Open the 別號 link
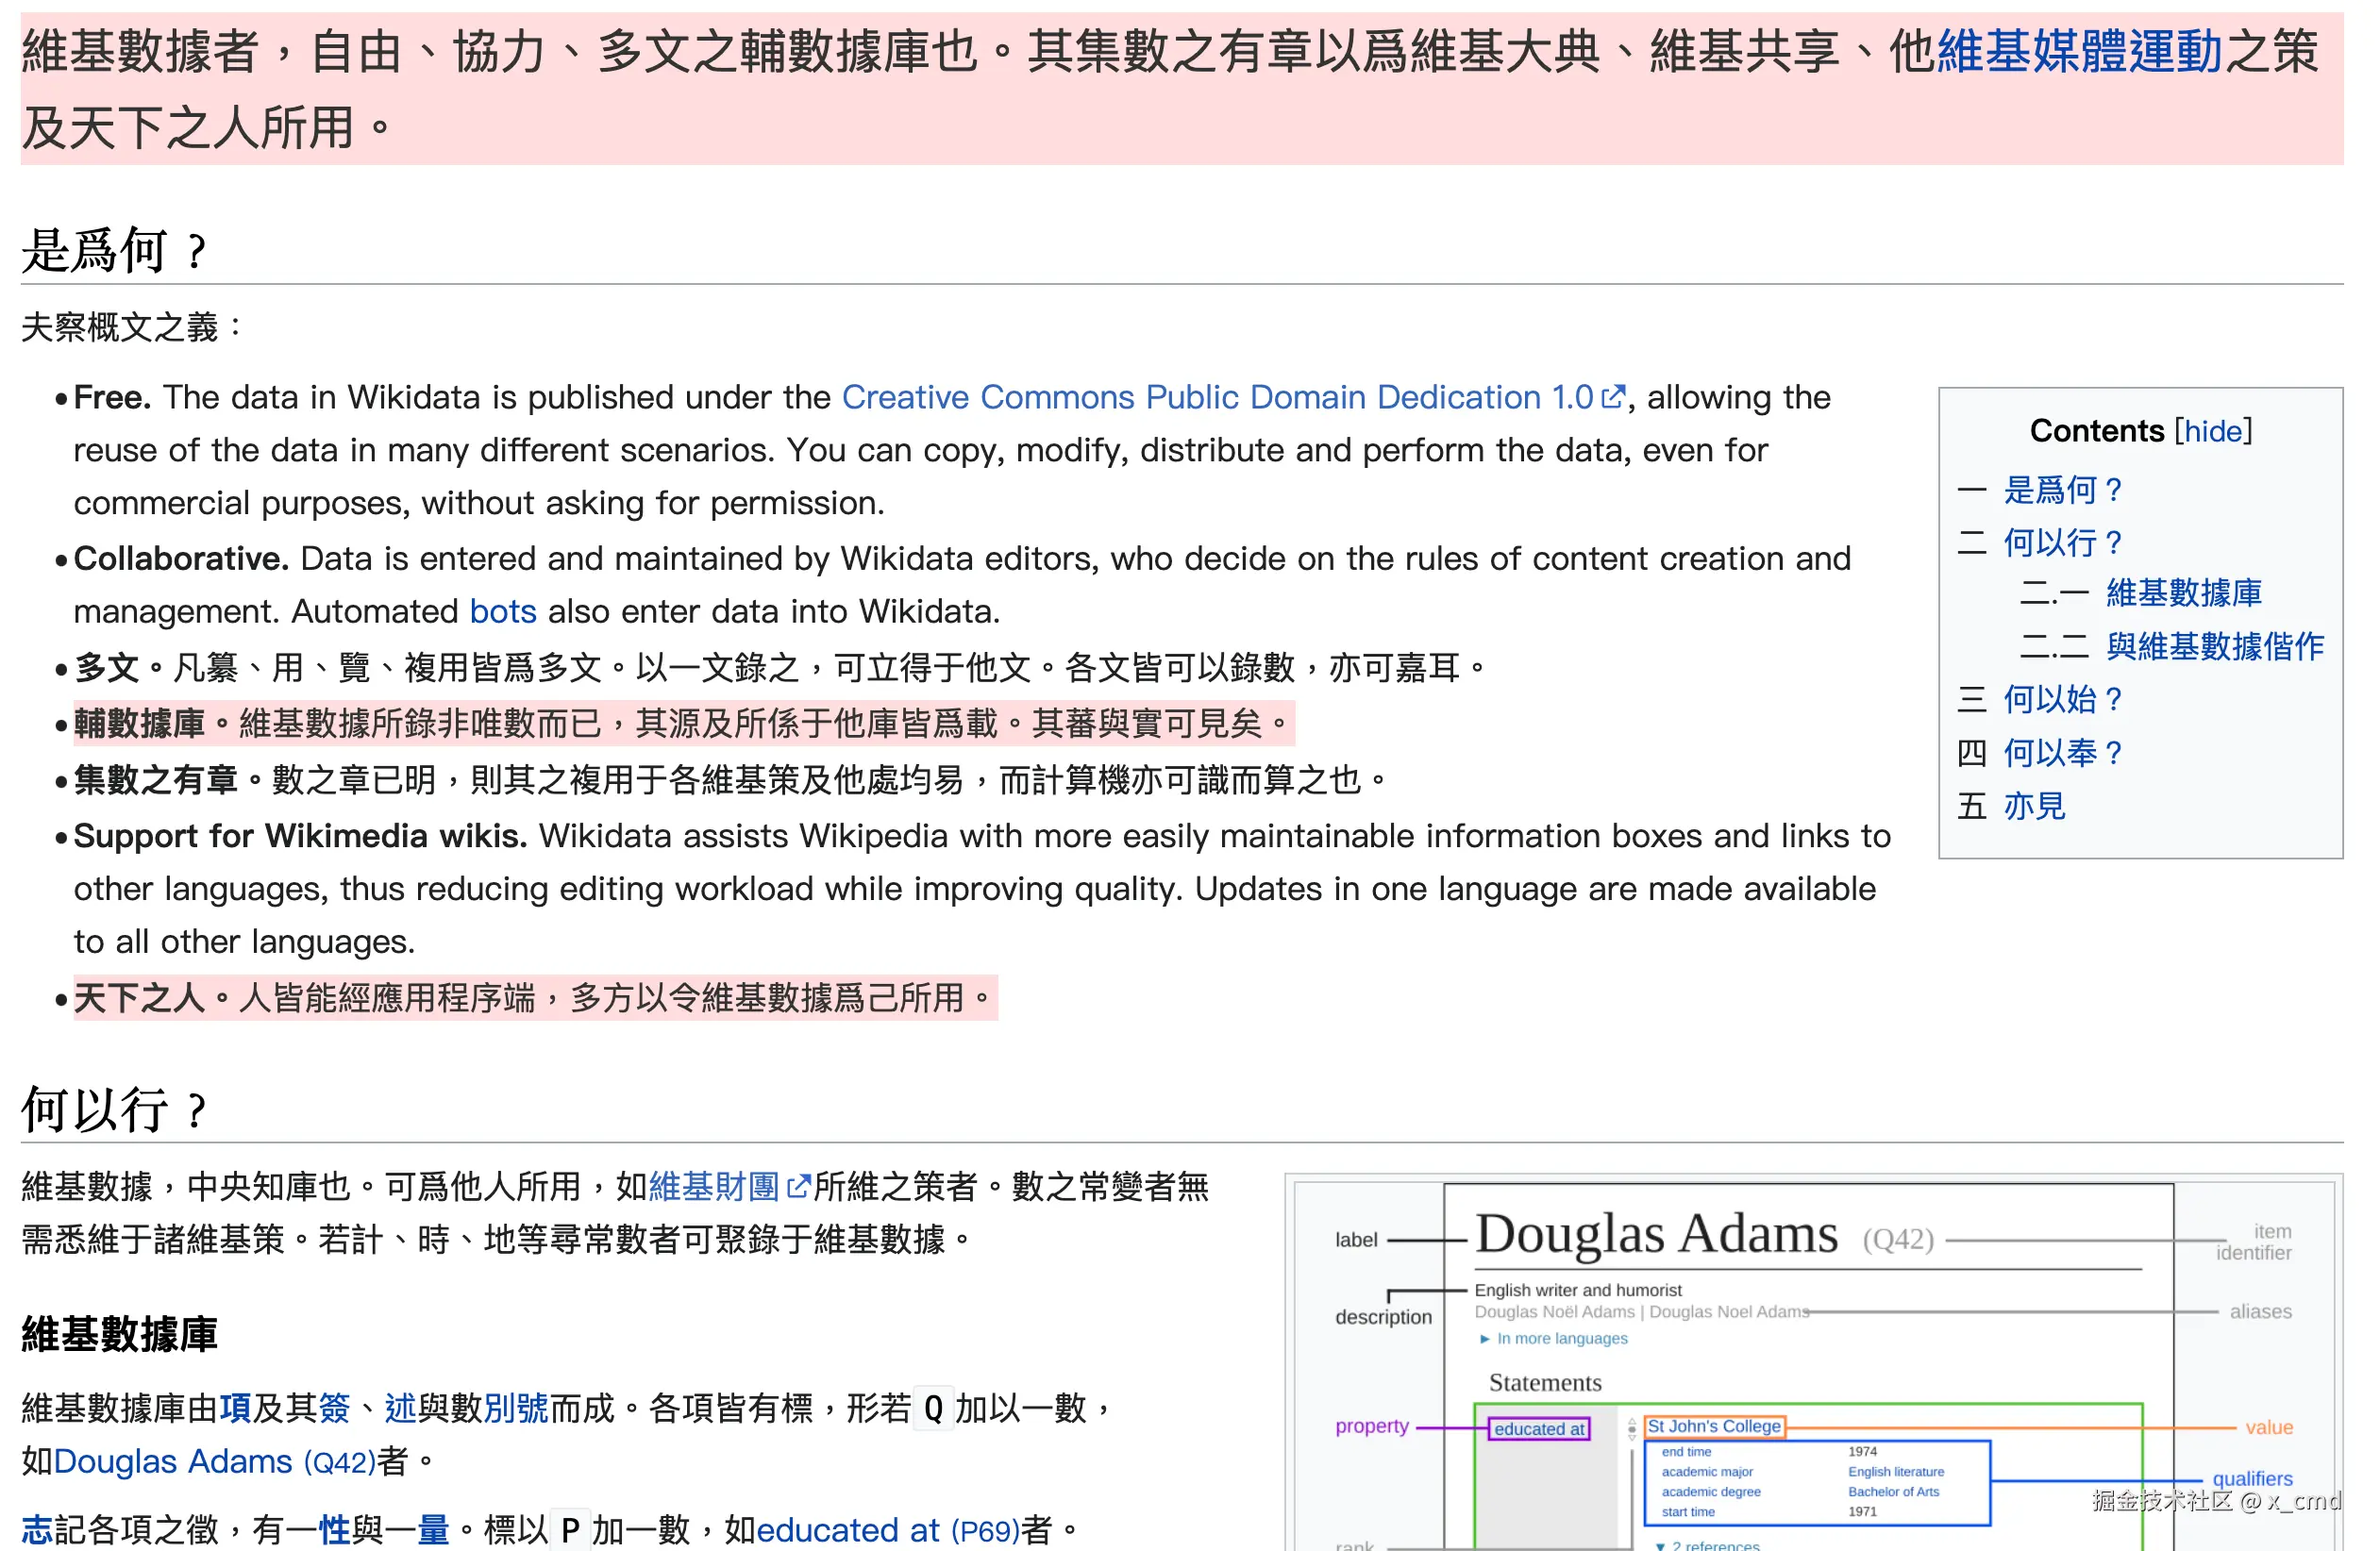2380x1551 pixels. [x=516, y=1409]
